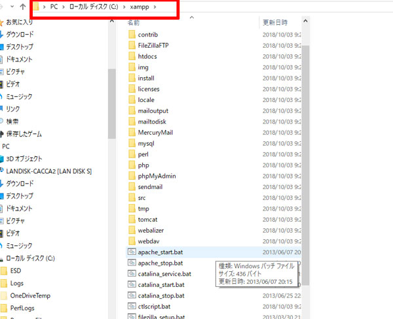Image resolution: width=393 pixels, height=319 pixels.
Task: Click the mysql folder icon
Action: coord(132,143)
